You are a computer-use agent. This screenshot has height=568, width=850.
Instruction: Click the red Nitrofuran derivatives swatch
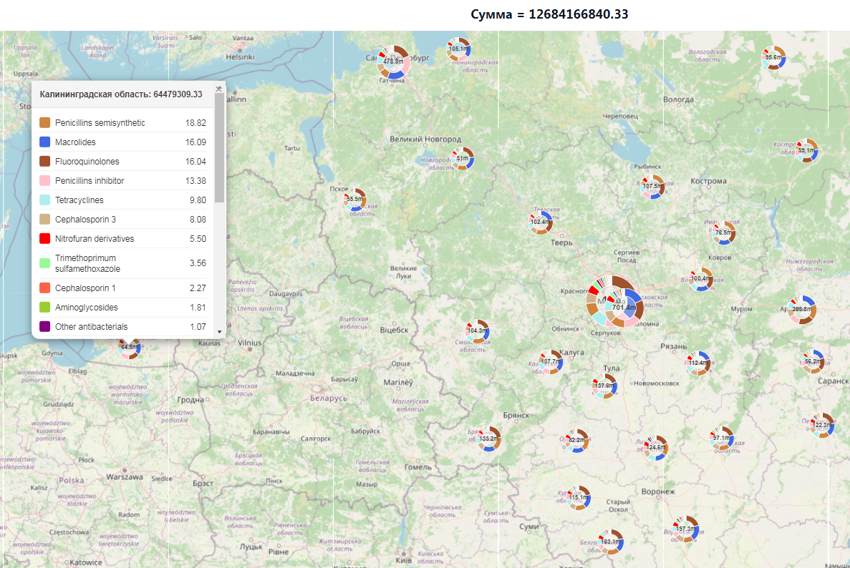point(44,239)
